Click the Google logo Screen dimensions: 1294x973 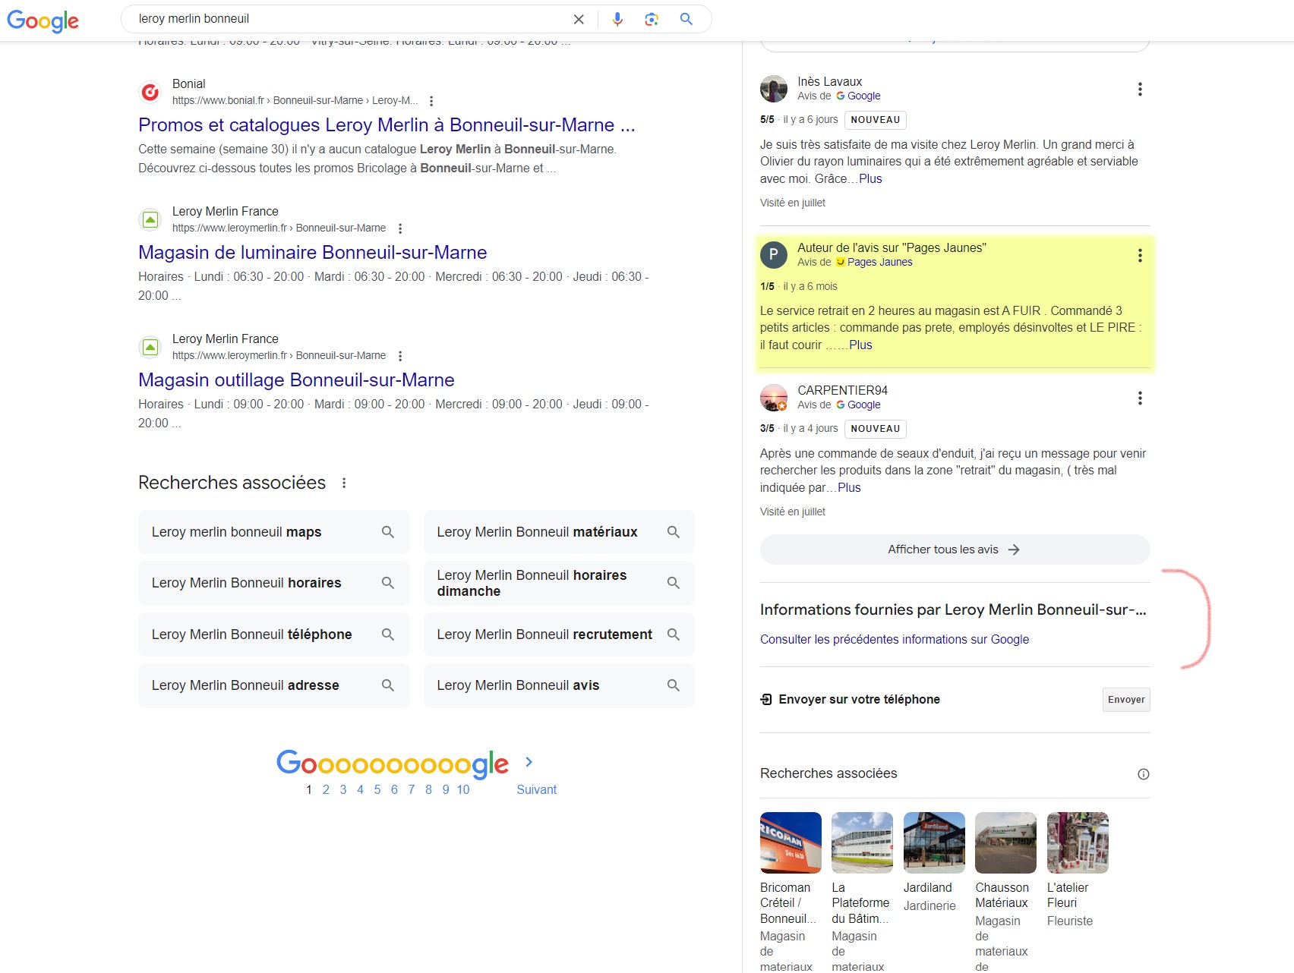43,20
